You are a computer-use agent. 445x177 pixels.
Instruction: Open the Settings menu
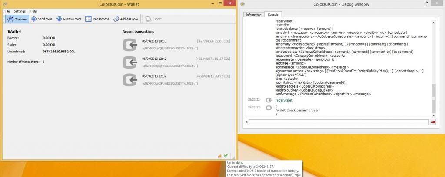click(x=20, y=11)
